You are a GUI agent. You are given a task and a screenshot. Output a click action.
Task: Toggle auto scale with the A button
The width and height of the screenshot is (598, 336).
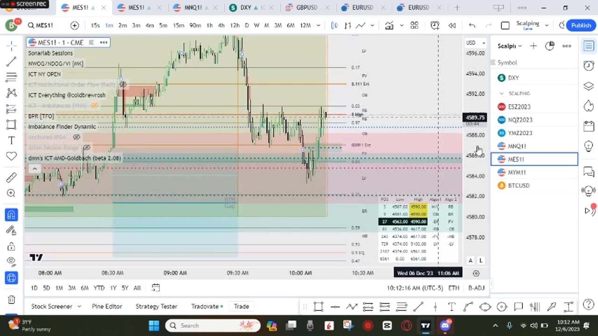tap(470, 260)
